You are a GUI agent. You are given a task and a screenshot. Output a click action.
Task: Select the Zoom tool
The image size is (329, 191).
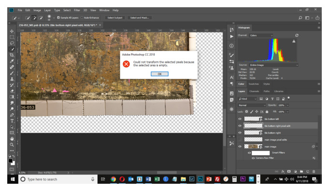[12, 145]
